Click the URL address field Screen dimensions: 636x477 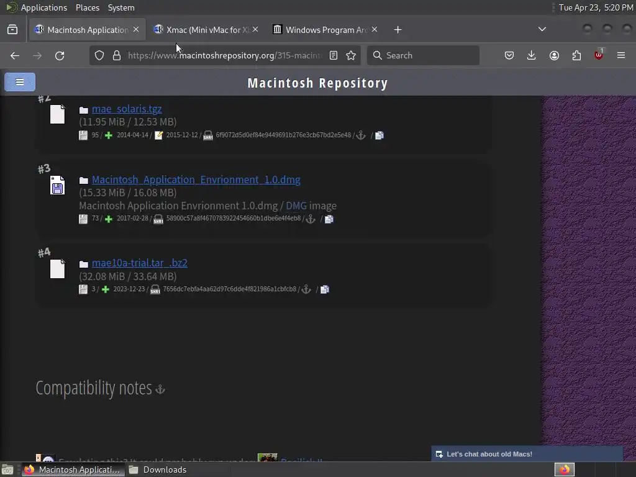coord(224,55)
